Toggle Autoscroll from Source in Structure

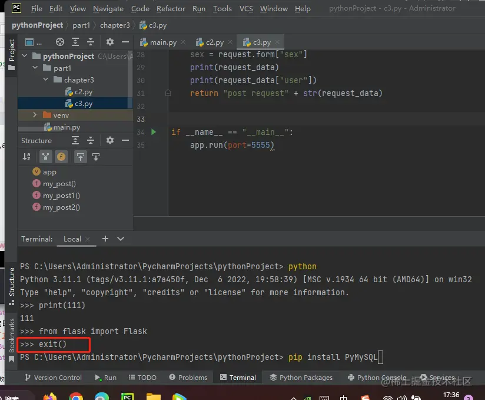pyautogui.click(x=96, y=157)
